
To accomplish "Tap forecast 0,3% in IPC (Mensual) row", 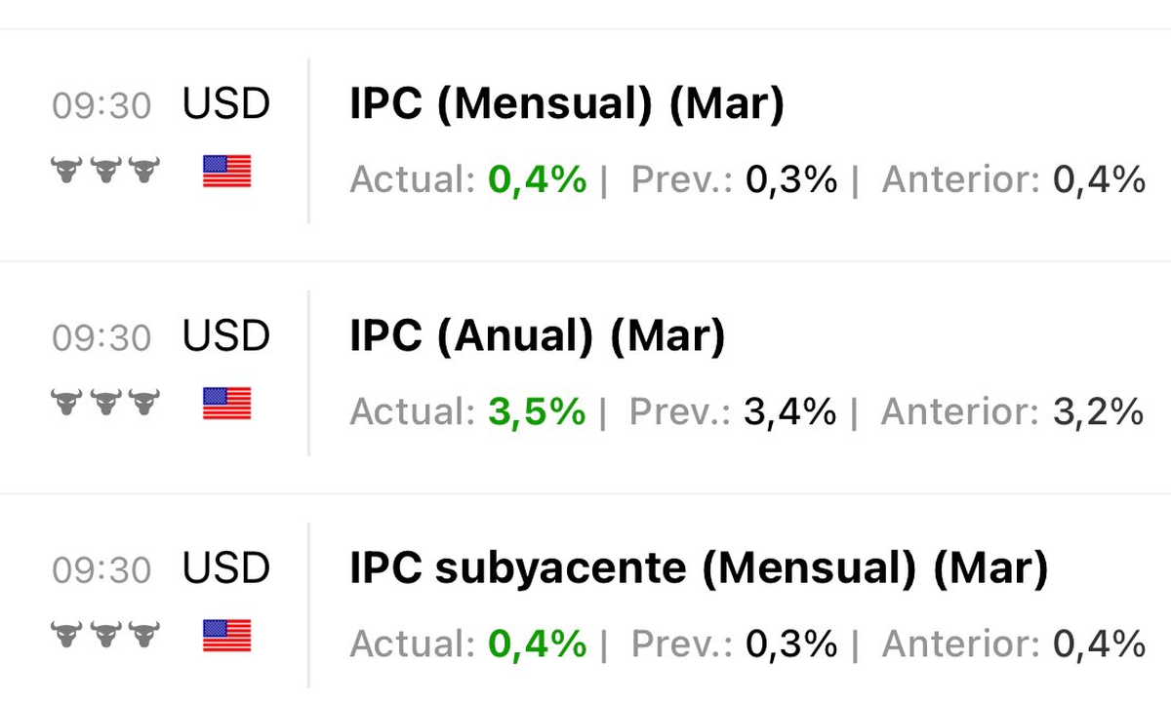I will [x=791, y=179].
